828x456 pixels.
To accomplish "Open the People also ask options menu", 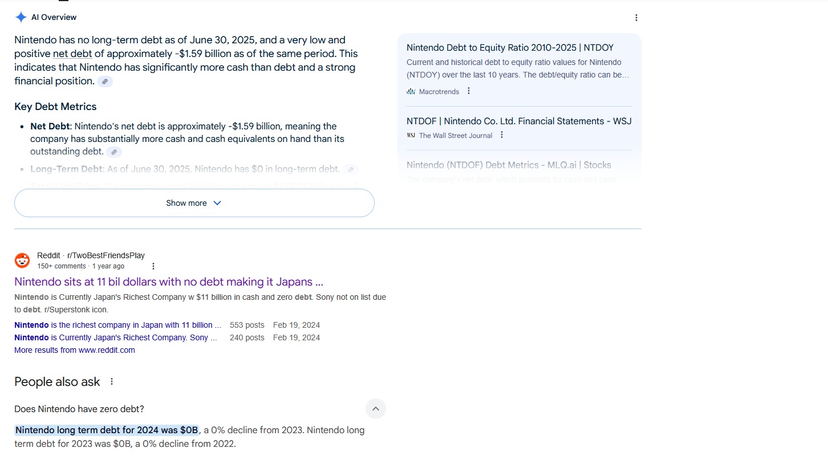I will click(112, 381).
